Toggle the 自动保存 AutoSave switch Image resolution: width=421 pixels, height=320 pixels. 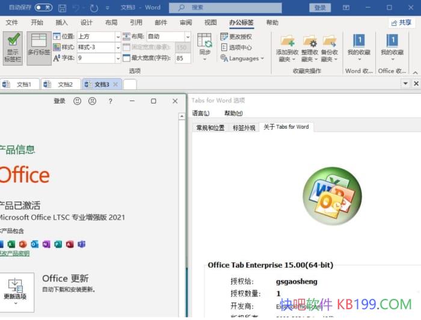click(43, 7)
